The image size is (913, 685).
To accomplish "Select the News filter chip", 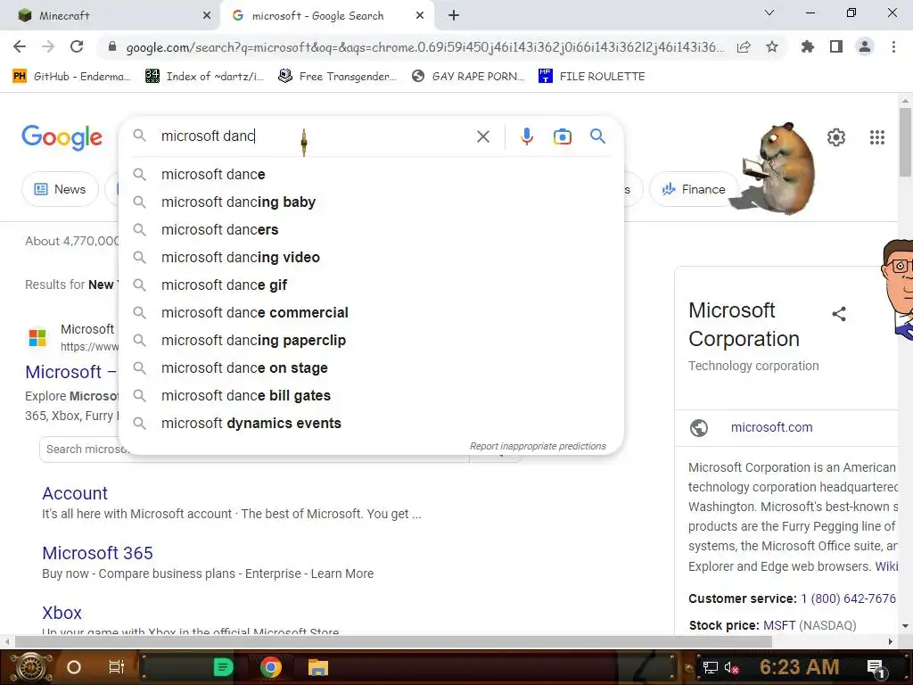I will (60, 189).
